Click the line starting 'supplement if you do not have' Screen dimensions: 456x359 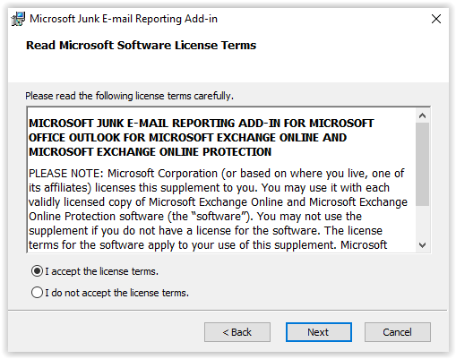[205, 231]
